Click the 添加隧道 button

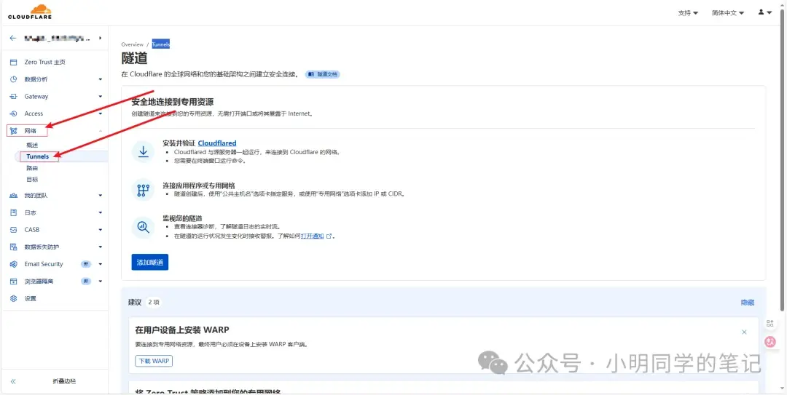(x=150, y=262)
